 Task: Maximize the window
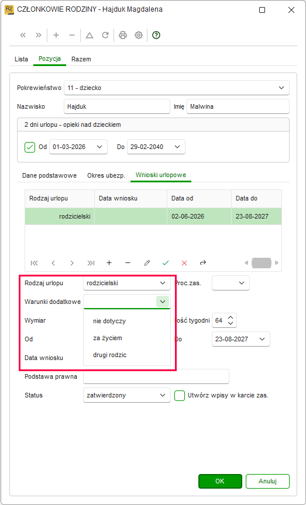(262, 10)
